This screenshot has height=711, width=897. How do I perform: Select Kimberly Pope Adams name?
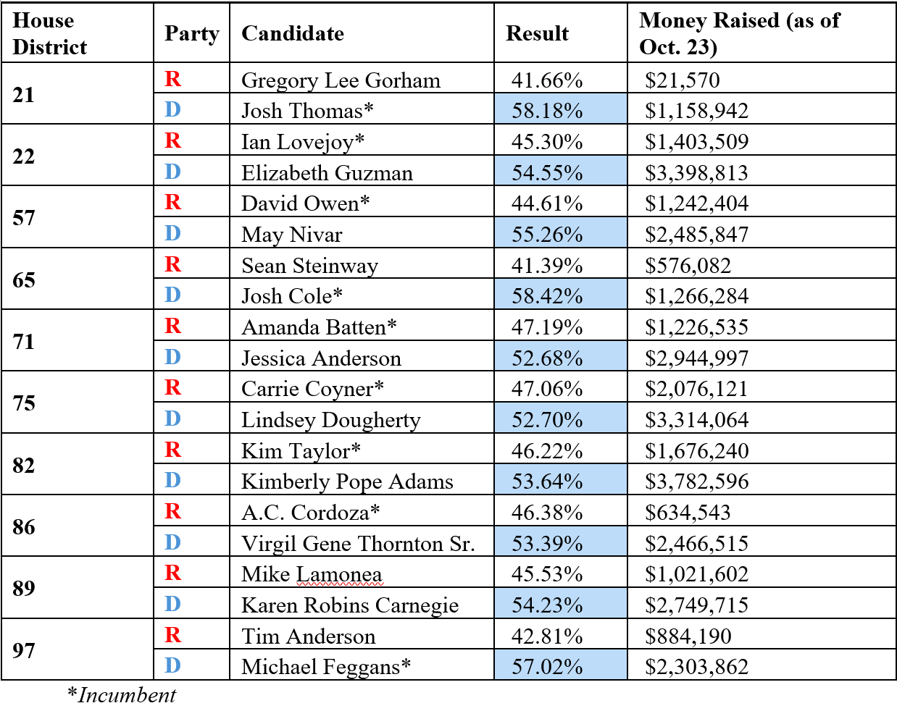[x=347, y=481]
